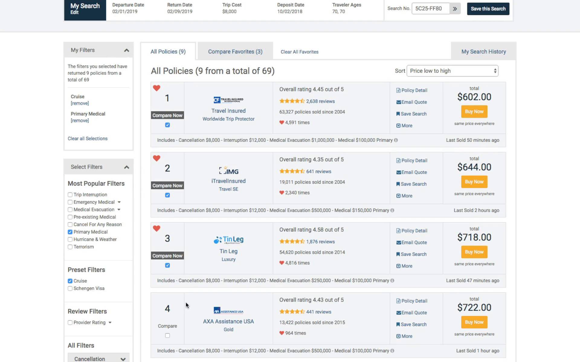Expand Medical Evacuation filter options arrow
580x362 pixels.
[119, 210]
